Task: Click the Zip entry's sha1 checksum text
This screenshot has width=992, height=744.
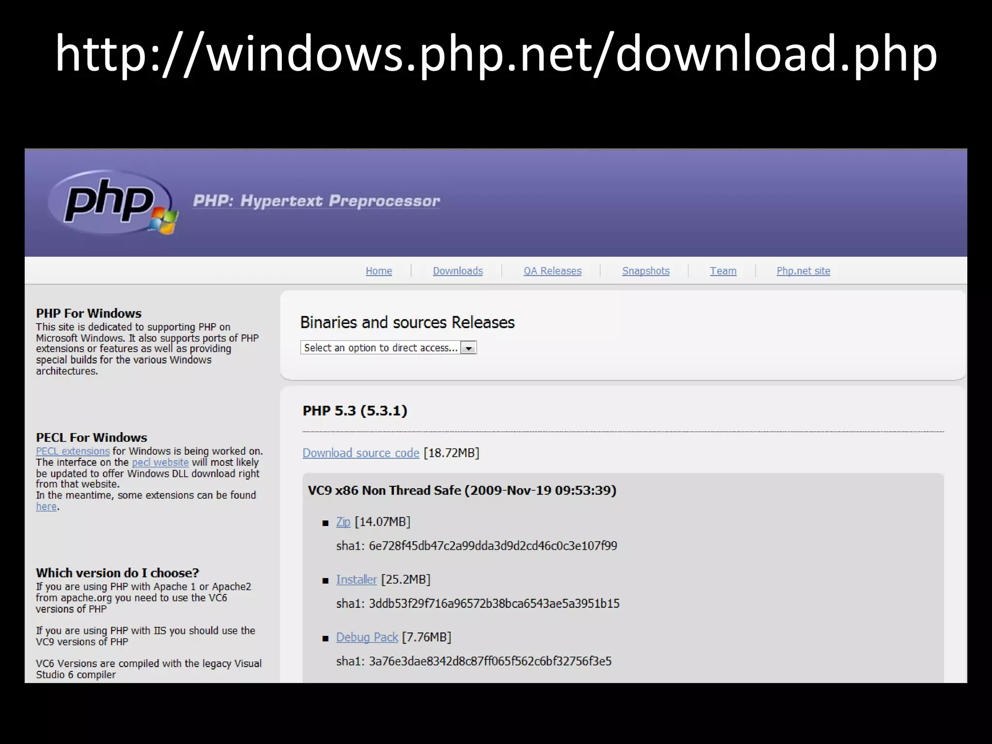Action: pyautogui.click(x=477, y=546)
